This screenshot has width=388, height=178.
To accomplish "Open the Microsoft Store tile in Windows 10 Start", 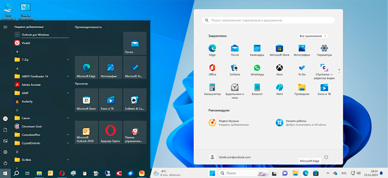I will pos(86,100).
